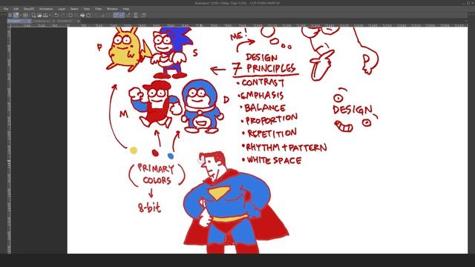Open the Edit menu
The width and height of the screenshot is (475, 267).
point(16,9)
